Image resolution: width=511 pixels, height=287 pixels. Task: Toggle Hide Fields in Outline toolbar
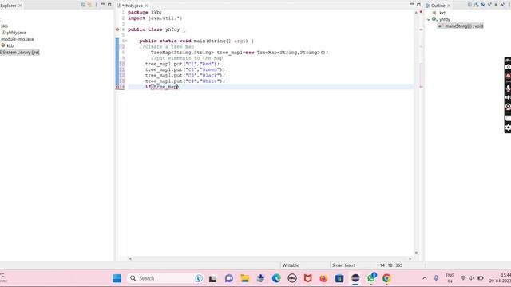click(483, 5)
